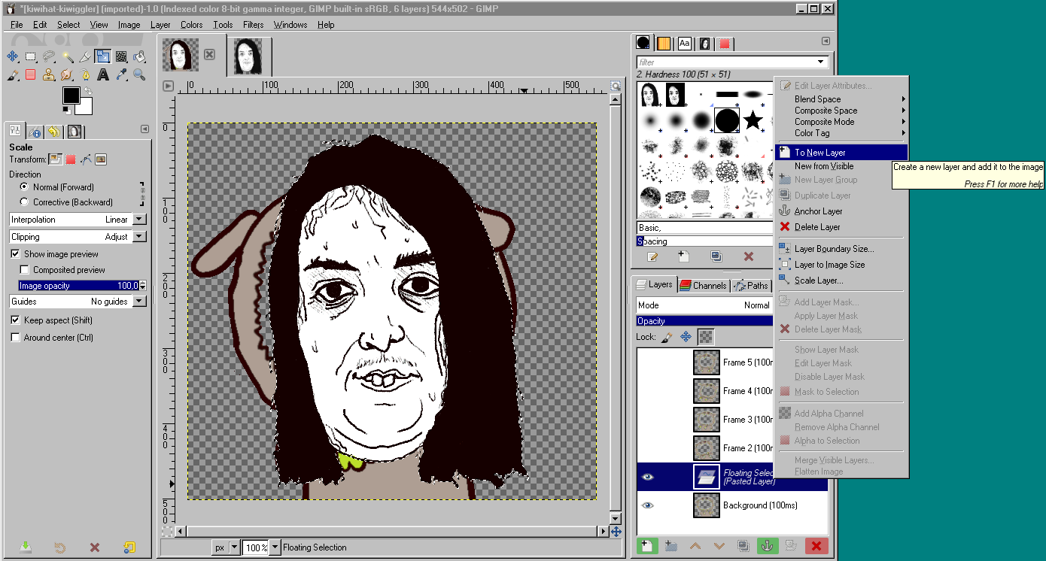Choose To New Layer context entry
1046x561 pixels.
tap(841, 152)
